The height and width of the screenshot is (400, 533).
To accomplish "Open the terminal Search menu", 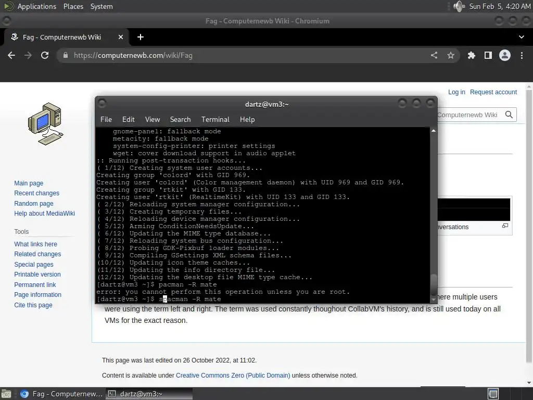I will click(x=180, y=119).
